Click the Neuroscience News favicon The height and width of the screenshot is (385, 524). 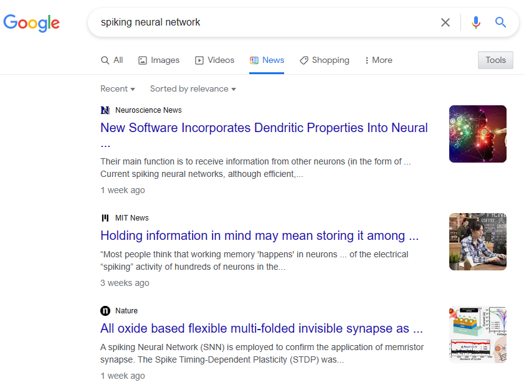[105, 110]
